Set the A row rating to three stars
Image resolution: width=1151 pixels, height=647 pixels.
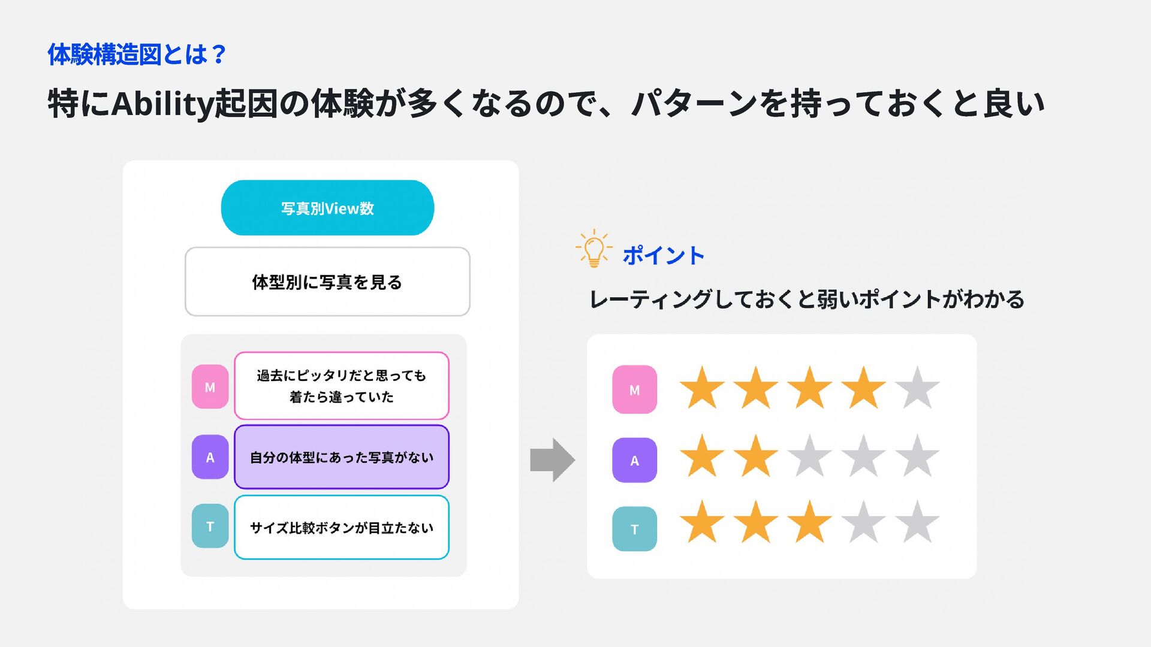(809, 456)
